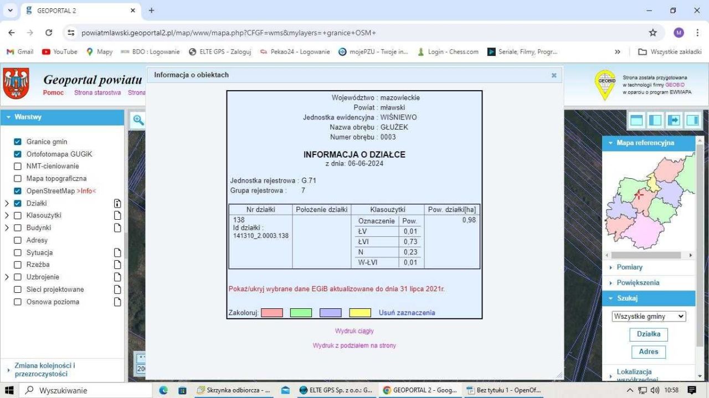Collapse Mapa referencyjna panel header
The height and width of the screenshot is (398, 709).
(649, 143)
